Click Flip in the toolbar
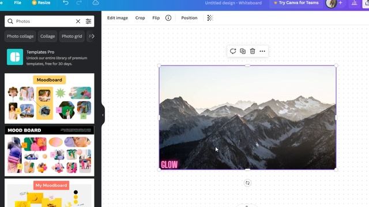The width and height of the screenshot is (369, 207). pyautogui.click(x=156, y=18)
